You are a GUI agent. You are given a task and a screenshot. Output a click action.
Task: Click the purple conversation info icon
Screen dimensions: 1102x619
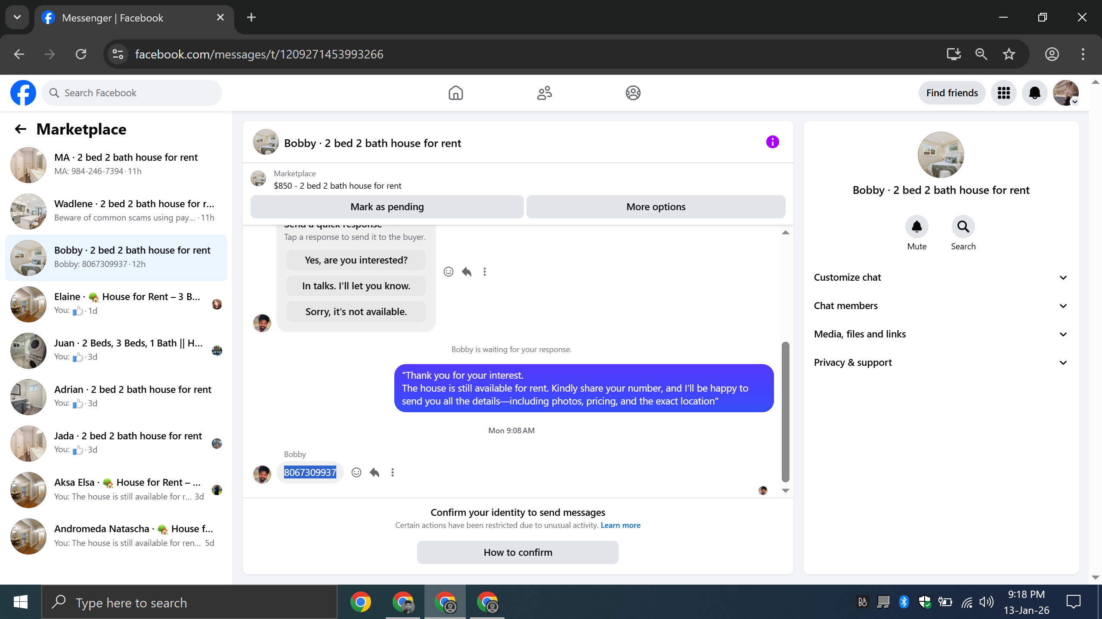coord(772,142)
